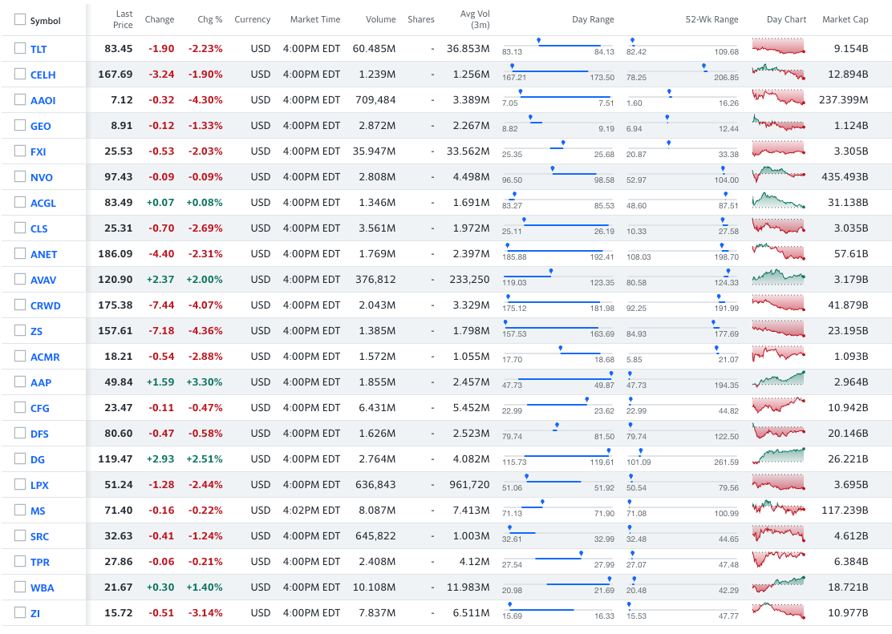Open the CRWD day chart sparkline

pyautogui.click(x=778, y=302)
